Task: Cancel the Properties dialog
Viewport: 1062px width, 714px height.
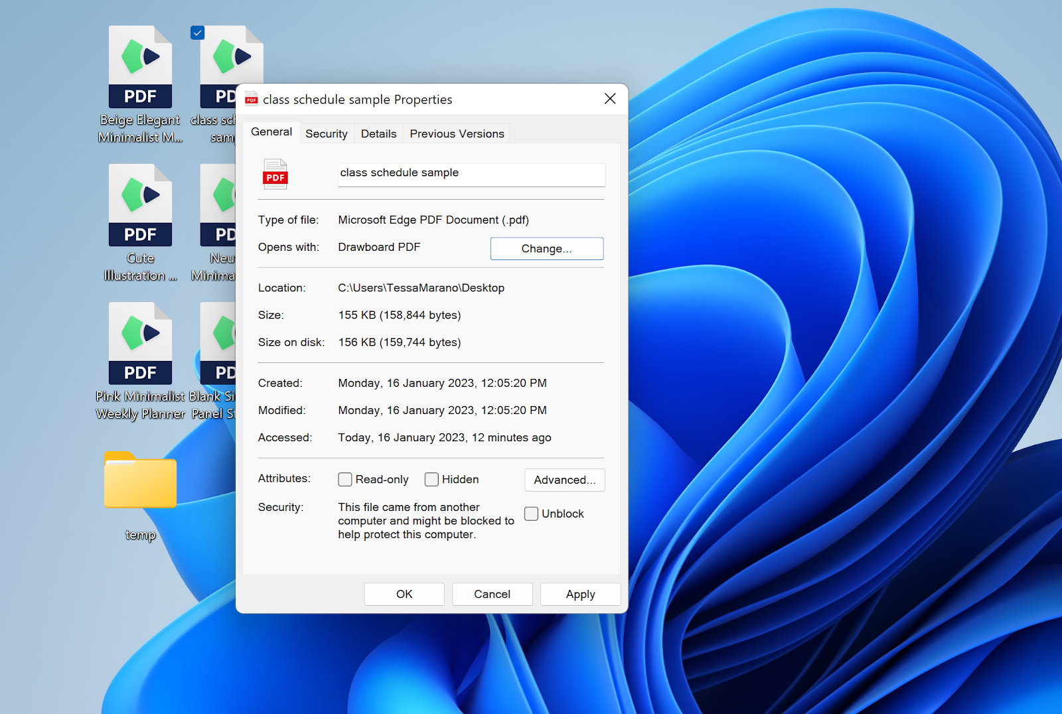Action: pyautogui.click(x=492, y=594)
